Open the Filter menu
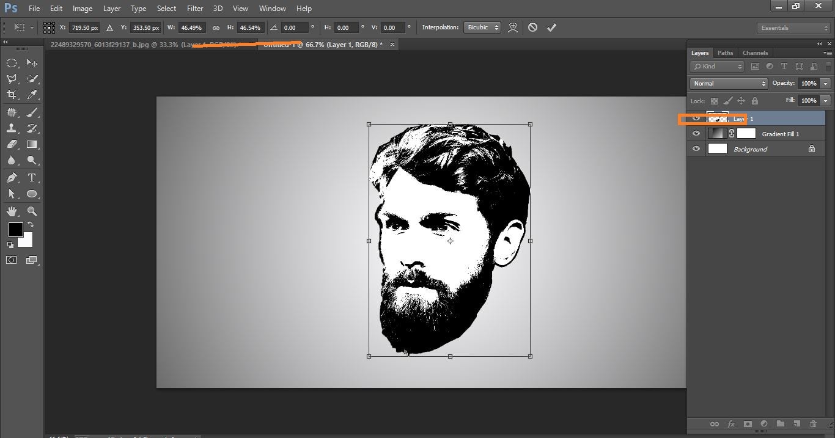 194,8
